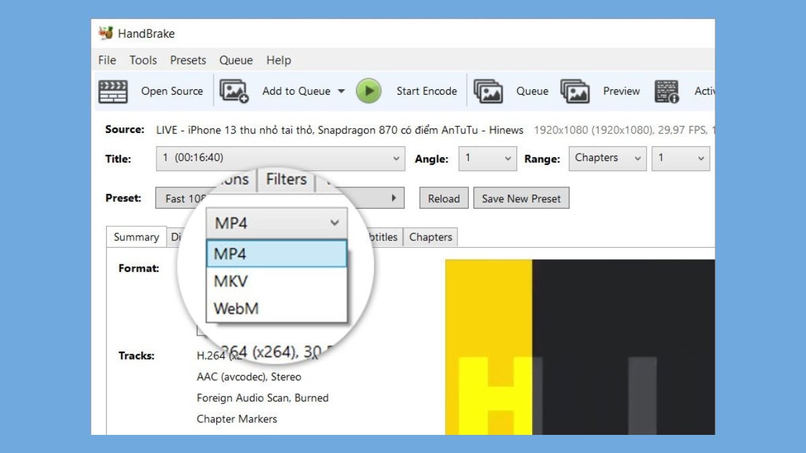Click the video preview thumbnail
806x453 pixels.
580,347
